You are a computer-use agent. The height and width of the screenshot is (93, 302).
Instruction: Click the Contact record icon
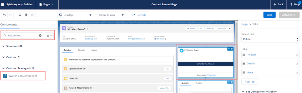pyautogui.click(x=64, y=28)
